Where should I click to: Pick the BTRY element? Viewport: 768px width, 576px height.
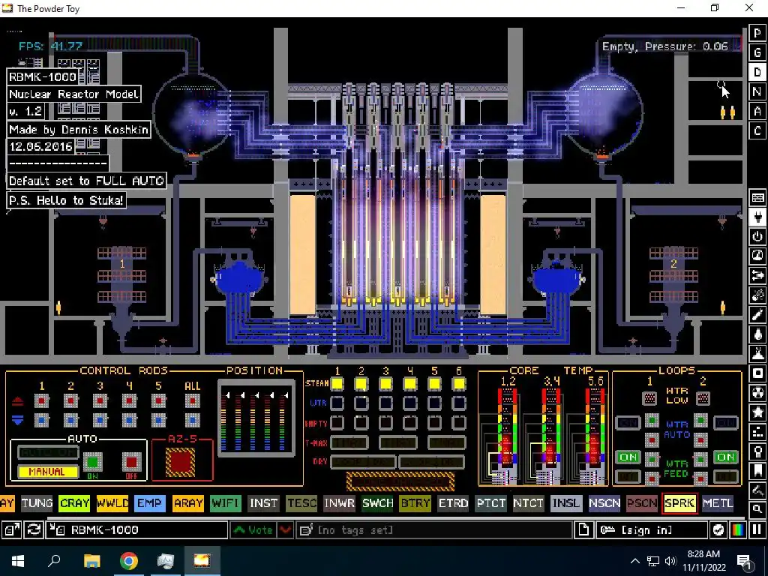coord(415,503)
